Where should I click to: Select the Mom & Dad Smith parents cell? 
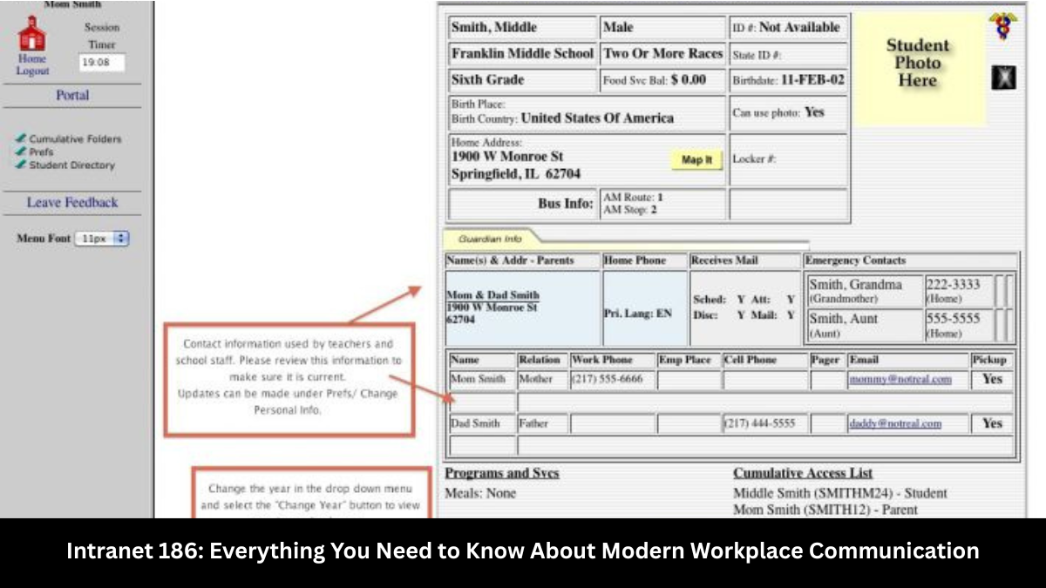523,308
